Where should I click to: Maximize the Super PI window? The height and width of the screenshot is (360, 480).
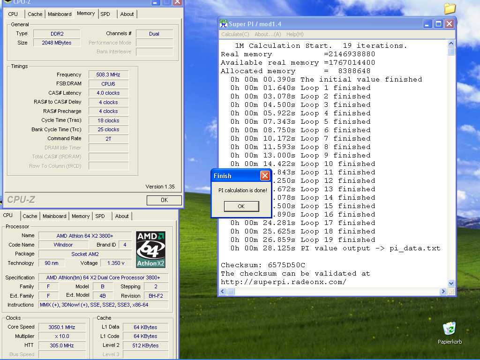tap(438, 23)
